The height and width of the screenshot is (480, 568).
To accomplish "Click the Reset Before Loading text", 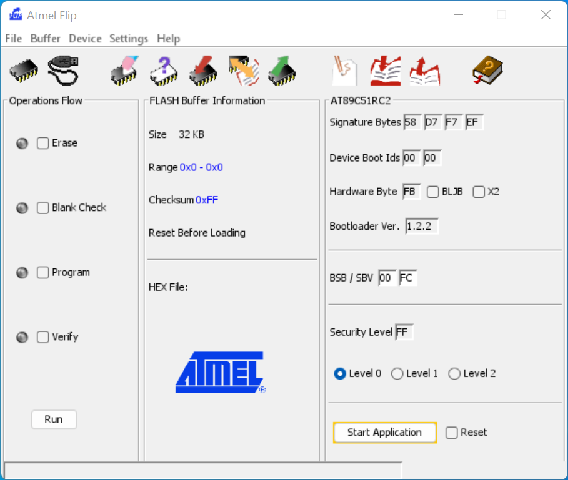I will click(x=197, y=233).
